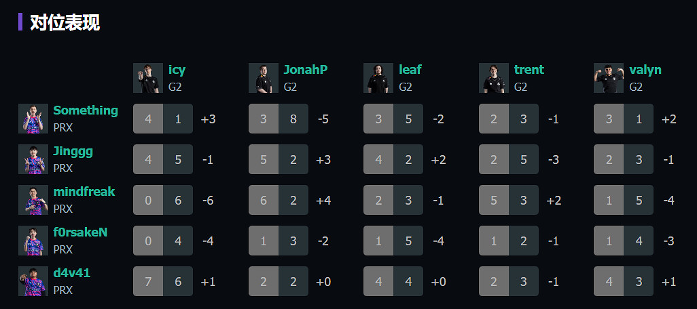Click f0rsakeN's PRX avatar photo

click(x=33, y=241)
